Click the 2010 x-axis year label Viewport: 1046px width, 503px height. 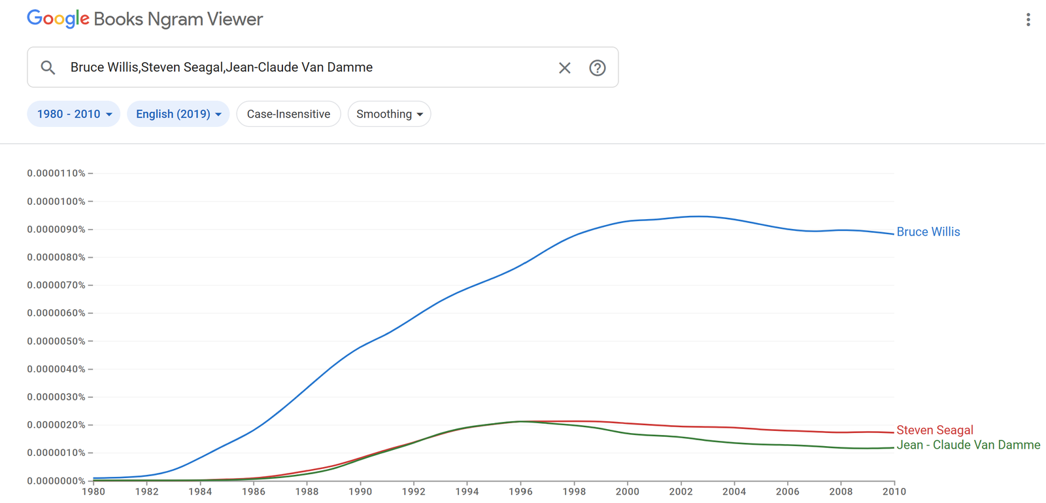coord(894,492)
